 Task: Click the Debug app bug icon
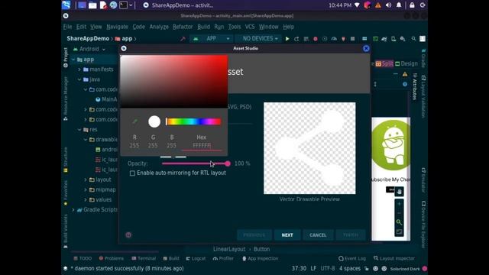tap(316, 39)
